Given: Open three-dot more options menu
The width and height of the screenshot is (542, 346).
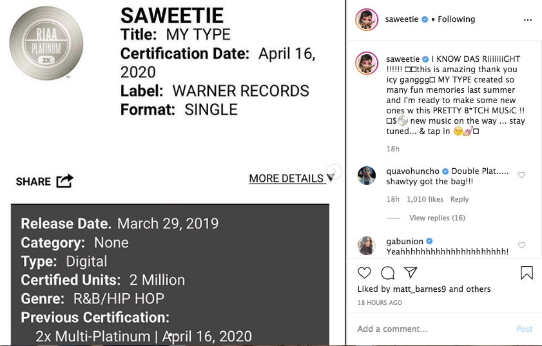Looking at the screenshot, I should point(528,20).
